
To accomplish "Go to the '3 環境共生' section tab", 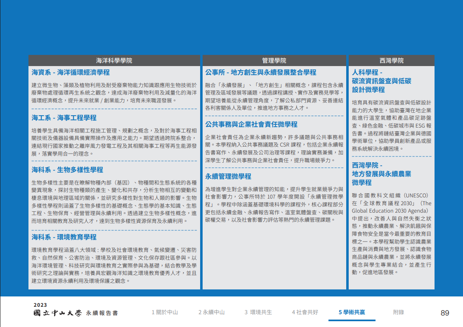I will coord(258,313).
